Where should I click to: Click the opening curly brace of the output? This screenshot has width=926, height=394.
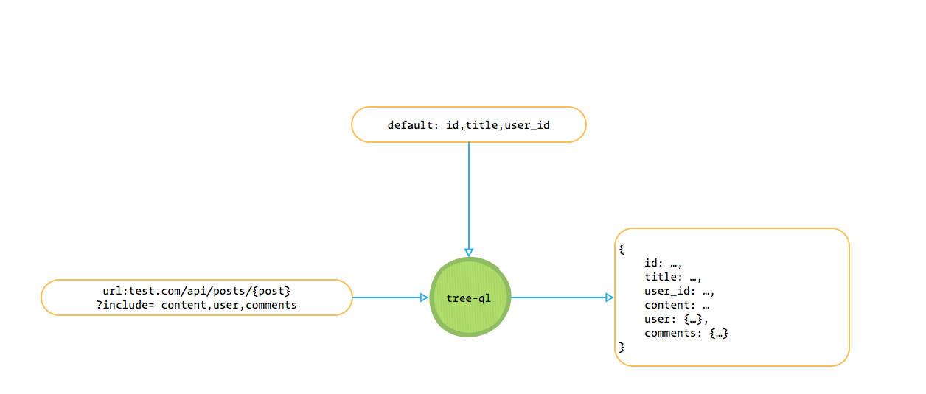[x=622, y=249]
